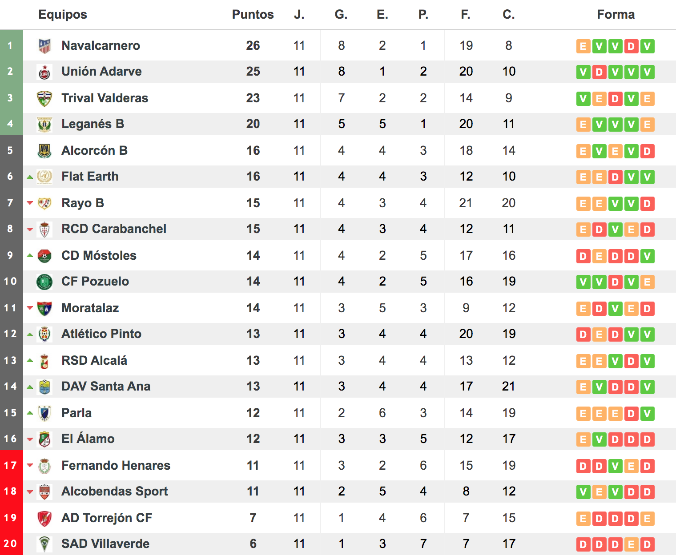Image resolution: width=676 pixels, height=556 pixels.
Task: Click the Unión Adarve club badge
Action: pyautogui.click(x=44, y=72)
